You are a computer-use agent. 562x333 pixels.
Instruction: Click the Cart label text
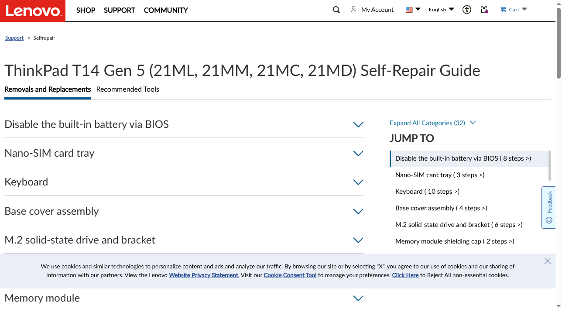tap(514, 10)
